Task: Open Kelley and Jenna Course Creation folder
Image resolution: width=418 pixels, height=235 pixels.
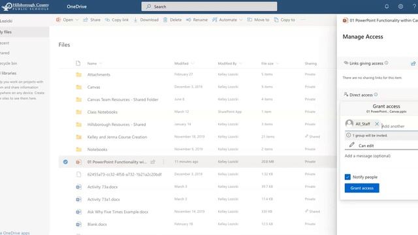Action: pos(117,137)
